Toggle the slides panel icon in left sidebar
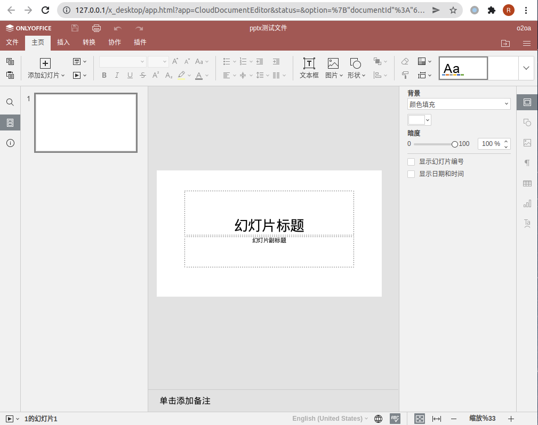 tap(10, 123)
